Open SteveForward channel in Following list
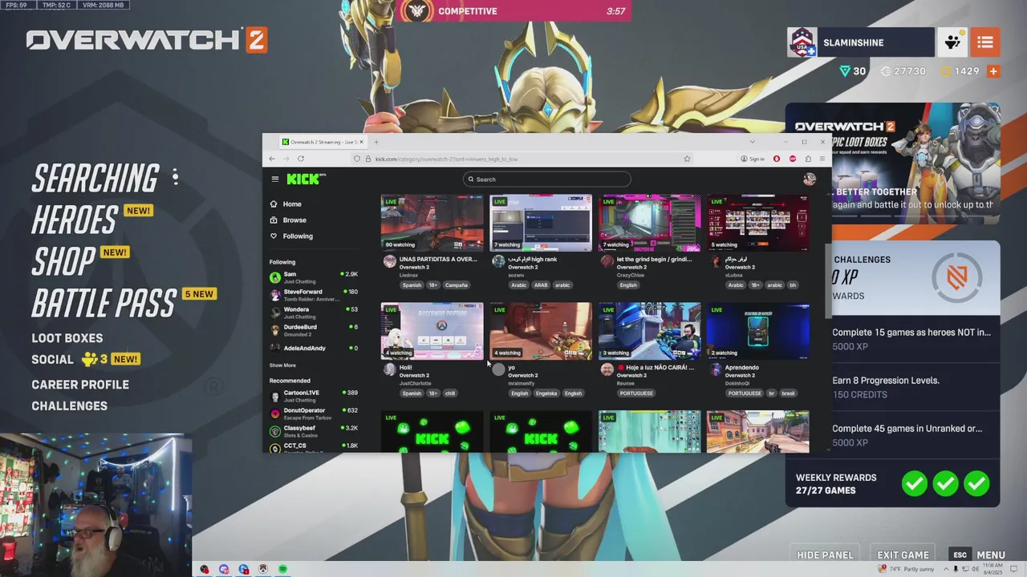 [314, 294]
